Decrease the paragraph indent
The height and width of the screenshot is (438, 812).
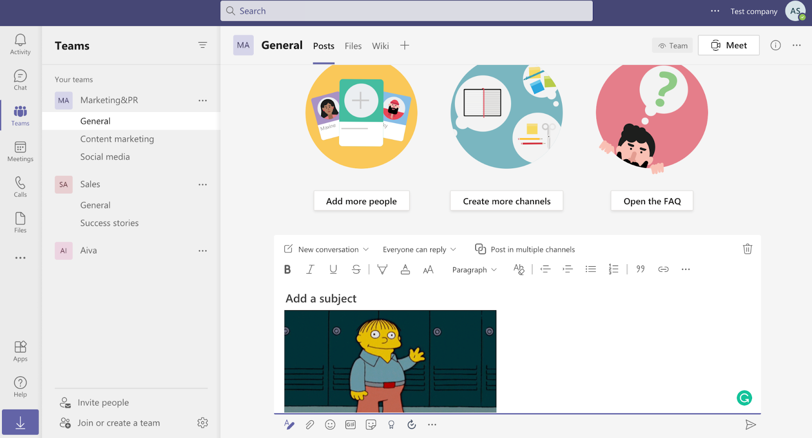pyautogui.click(x=546, y=269)
